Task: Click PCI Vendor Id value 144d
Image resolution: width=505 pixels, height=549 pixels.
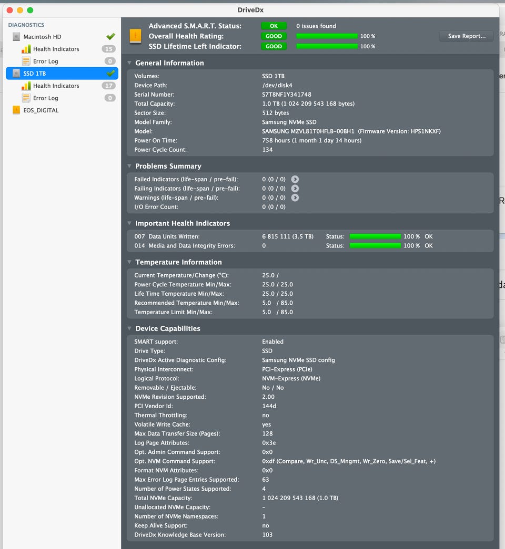Action: [x=269, y=406]
